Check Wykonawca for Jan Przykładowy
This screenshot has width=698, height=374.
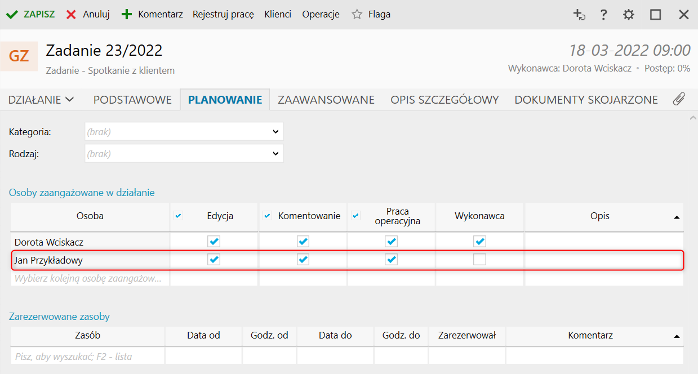[479, 260]
